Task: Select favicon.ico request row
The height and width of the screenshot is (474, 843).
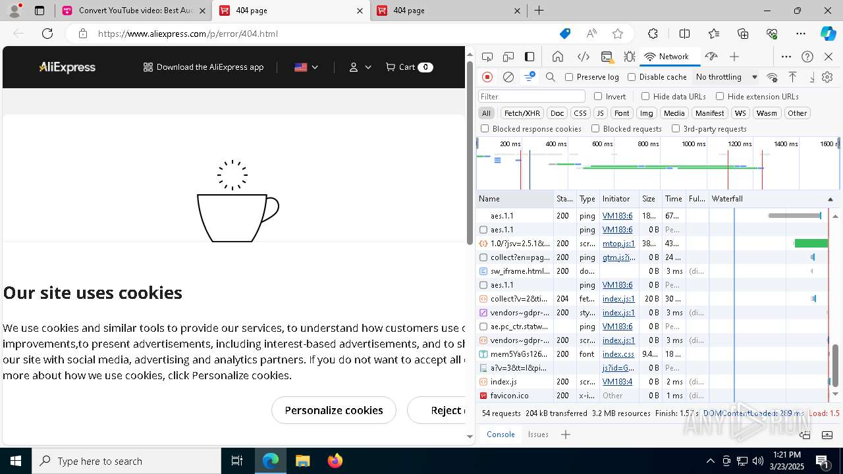Action: pos(653,396)
